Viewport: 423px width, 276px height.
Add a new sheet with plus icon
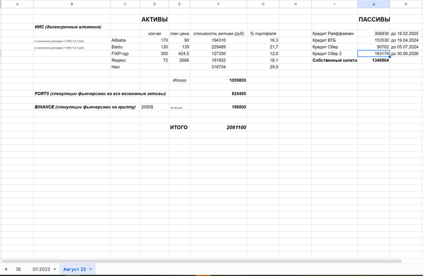pos(6,269)
